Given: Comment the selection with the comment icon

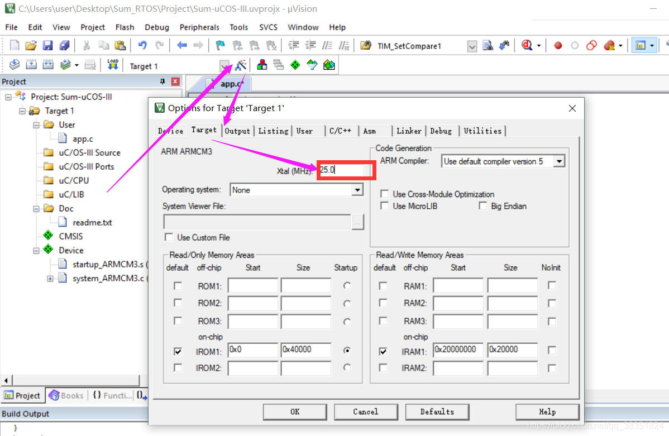Looking at the screenshot, I should (x=327, y=45).
